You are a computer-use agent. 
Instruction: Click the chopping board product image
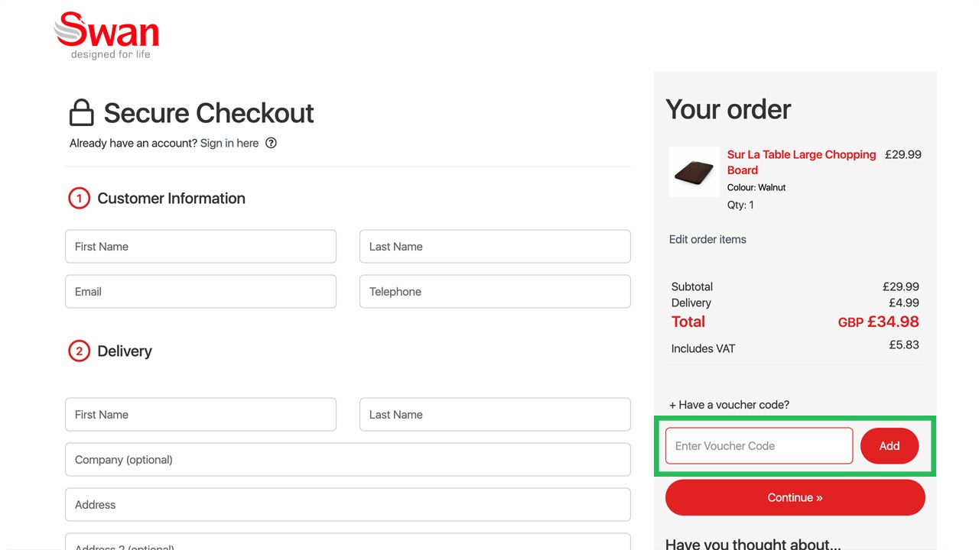694,171
